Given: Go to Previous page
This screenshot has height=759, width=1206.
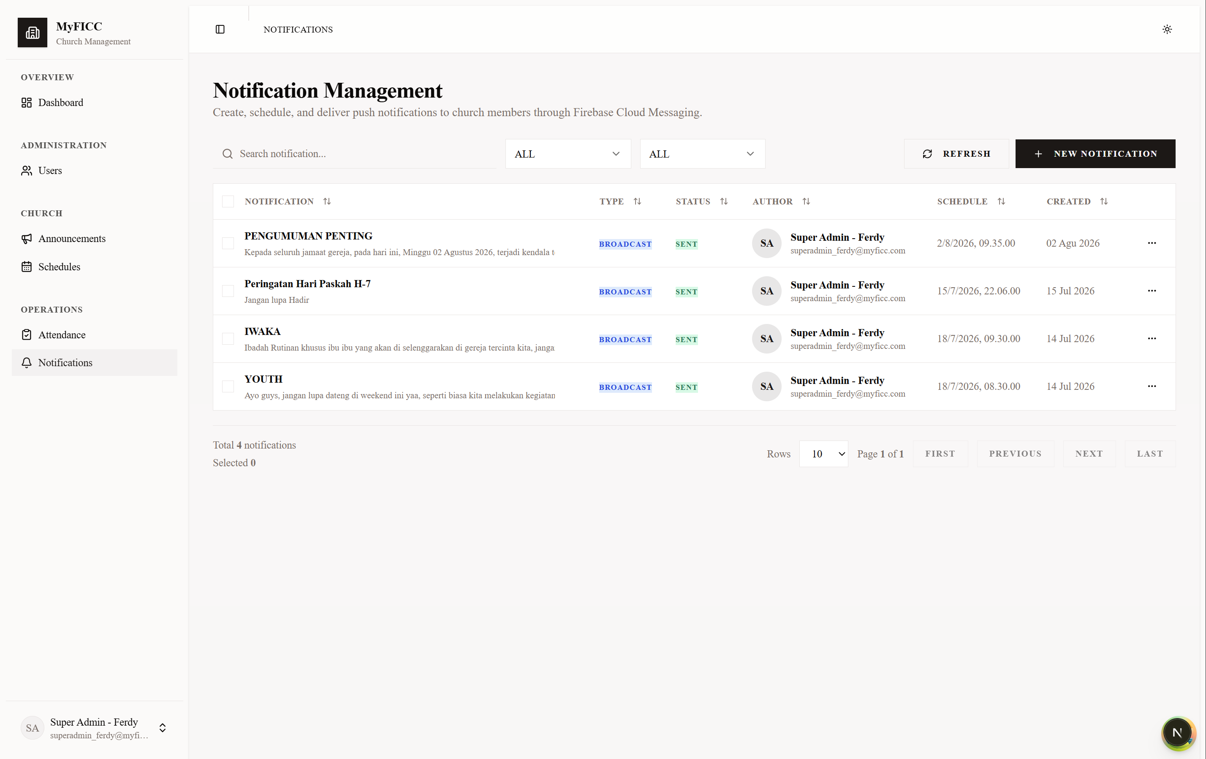Looking at the screenshot, I should click(1015, 454).
